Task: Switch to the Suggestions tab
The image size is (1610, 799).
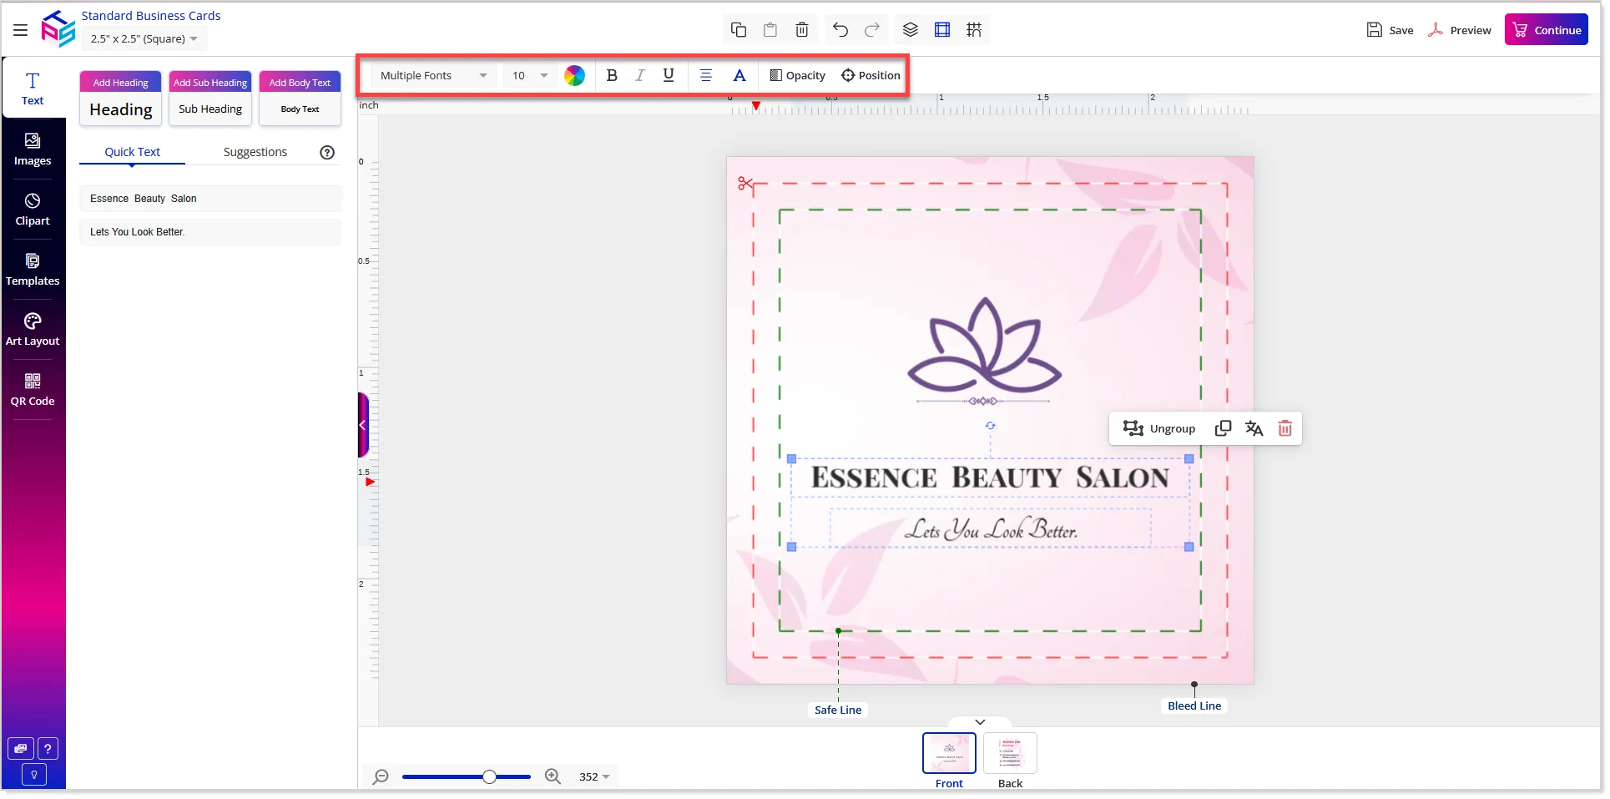Action: coord(255,152)
